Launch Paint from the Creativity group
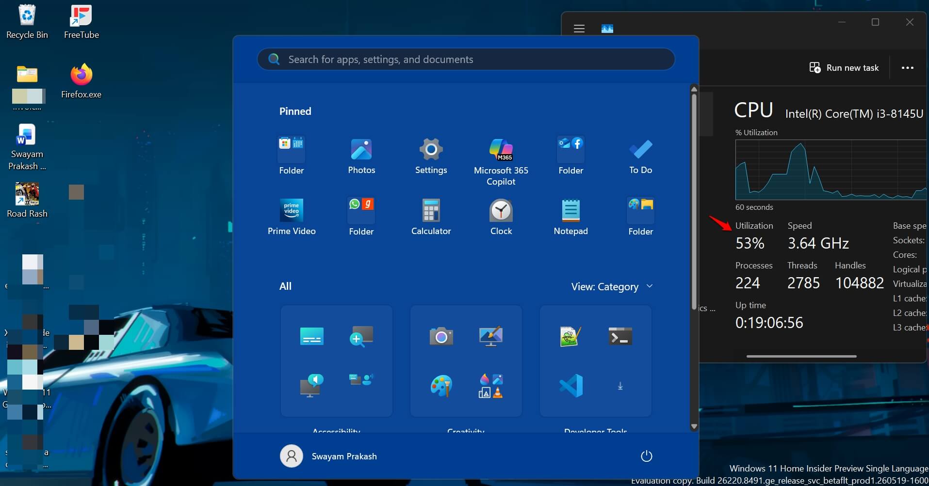The width and height of the screenshot is (929, 486). coord(441,386)
